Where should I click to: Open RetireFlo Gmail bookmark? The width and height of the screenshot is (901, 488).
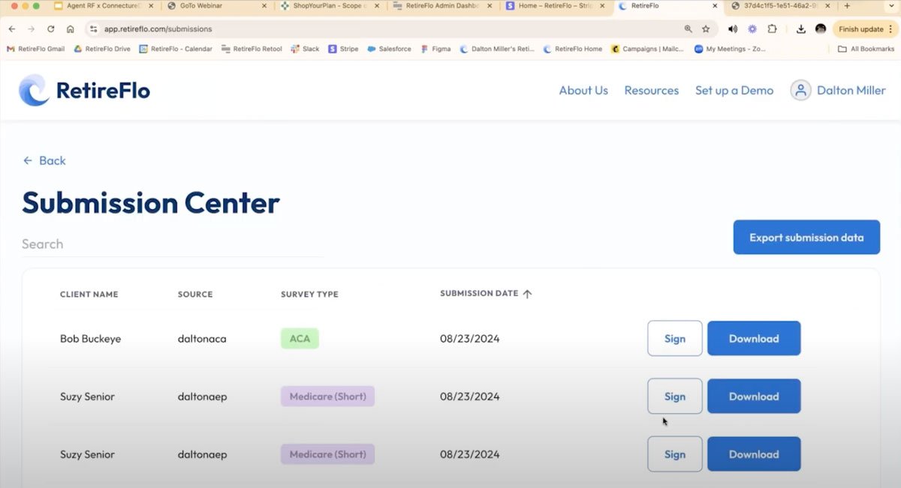tap(35, 49)
